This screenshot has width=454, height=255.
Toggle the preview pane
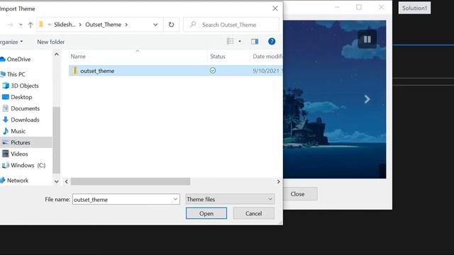click(255, 42)
